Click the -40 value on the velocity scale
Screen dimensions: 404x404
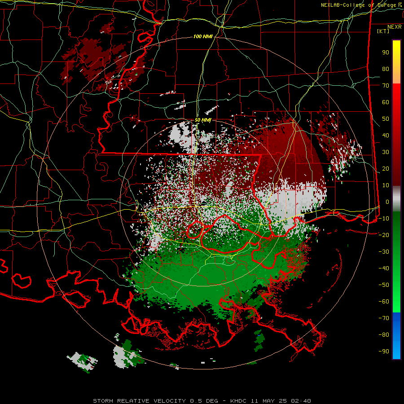384,268
